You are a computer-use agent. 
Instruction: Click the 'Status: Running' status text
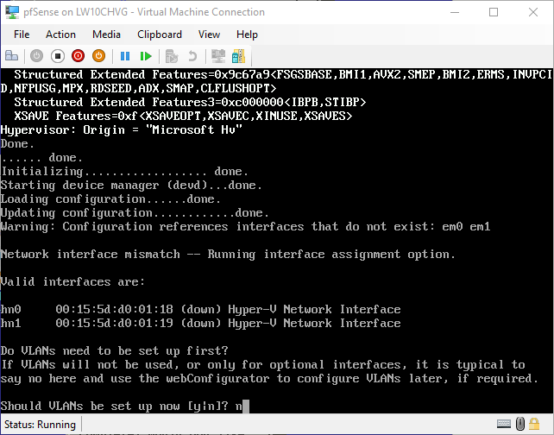coord(40,424)
